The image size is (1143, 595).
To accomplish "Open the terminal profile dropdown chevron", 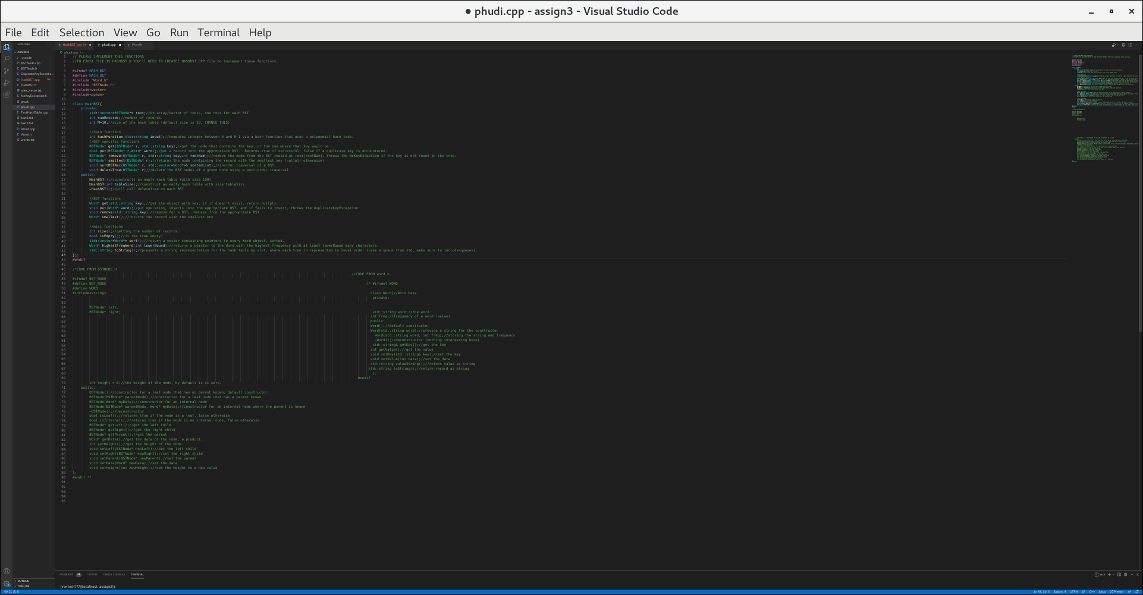I will point(1113,575).
